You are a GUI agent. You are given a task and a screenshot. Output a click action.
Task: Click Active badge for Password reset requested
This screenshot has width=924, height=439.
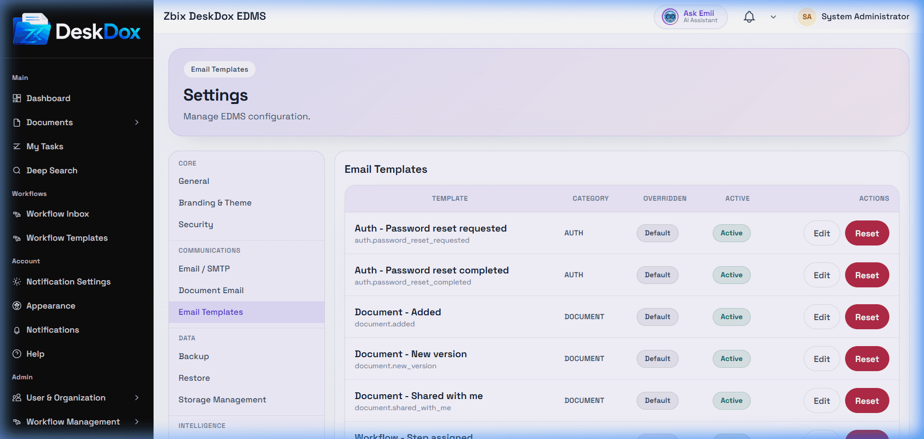[x=731, y=233]
